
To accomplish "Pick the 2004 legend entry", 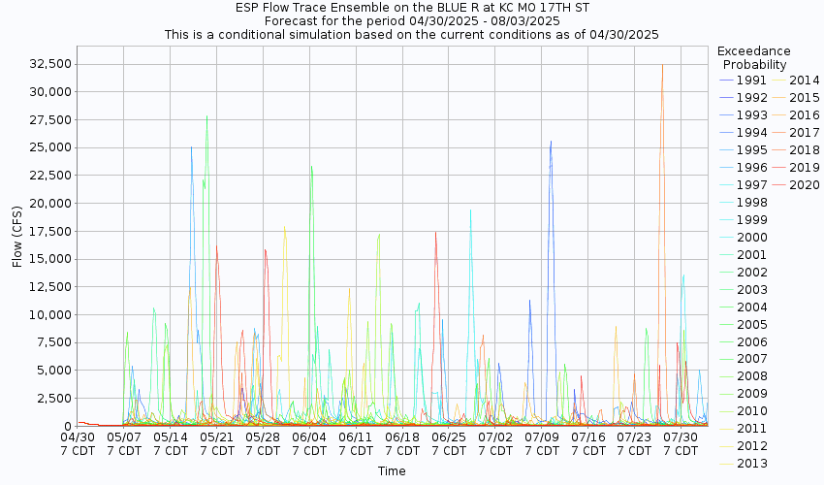I will coord(744,307).
